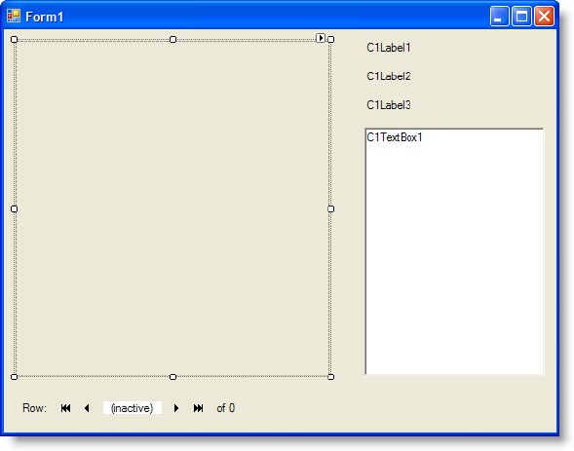The height and width of the screenshot is (451, 574).
Task: Click the (inactive) row position field
Action: (x=133, y=408)
